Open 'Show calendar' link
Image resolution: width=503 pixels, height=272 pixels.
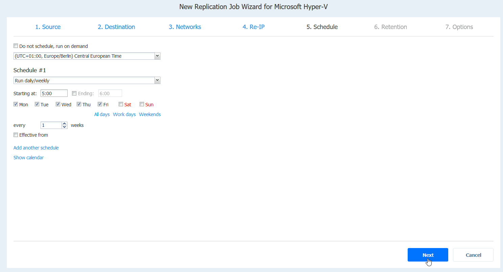[x=28, y=158]
